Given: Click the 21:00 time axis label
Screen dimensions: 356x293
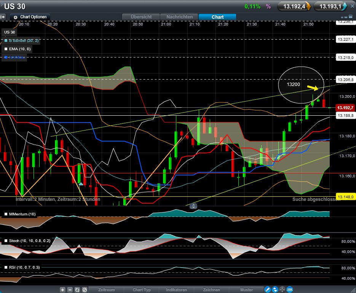Looking at the screenshot, I should [166, 24].
